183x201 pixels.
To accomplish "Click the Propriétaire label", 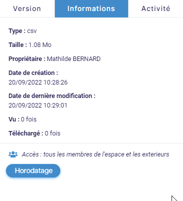I will tap(27, 59).
